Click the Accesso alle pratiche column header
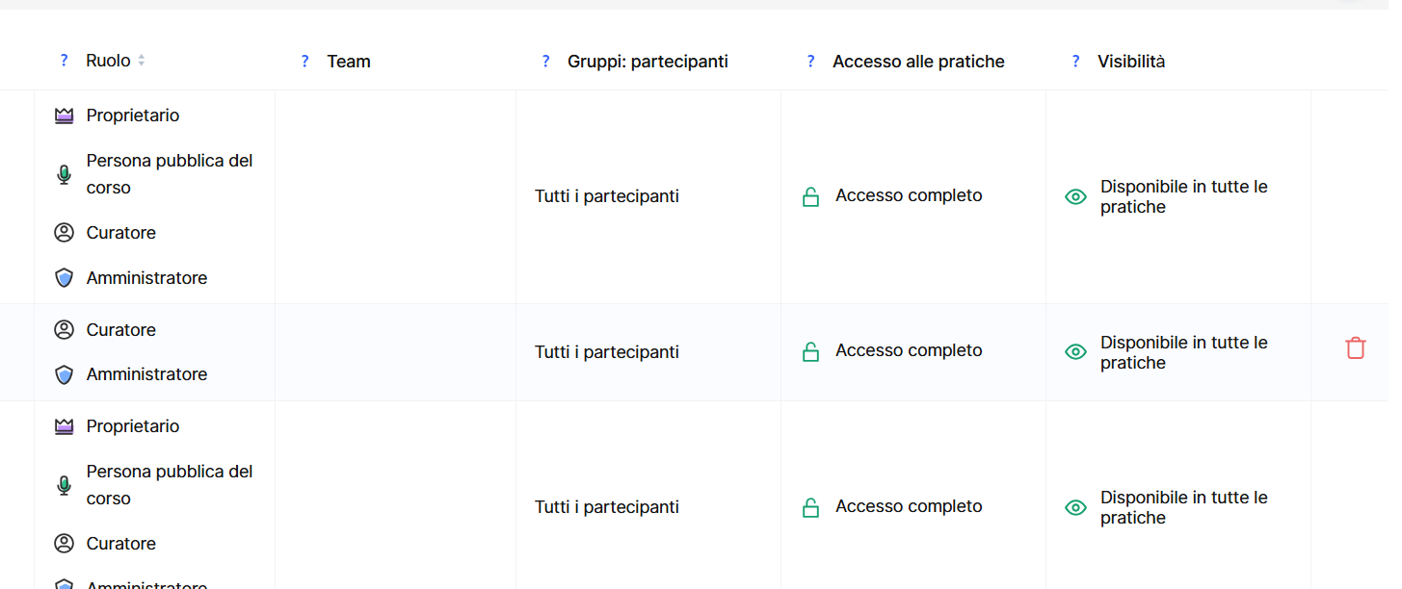The width and height of the screenshot is (1402, 589). 918,62
